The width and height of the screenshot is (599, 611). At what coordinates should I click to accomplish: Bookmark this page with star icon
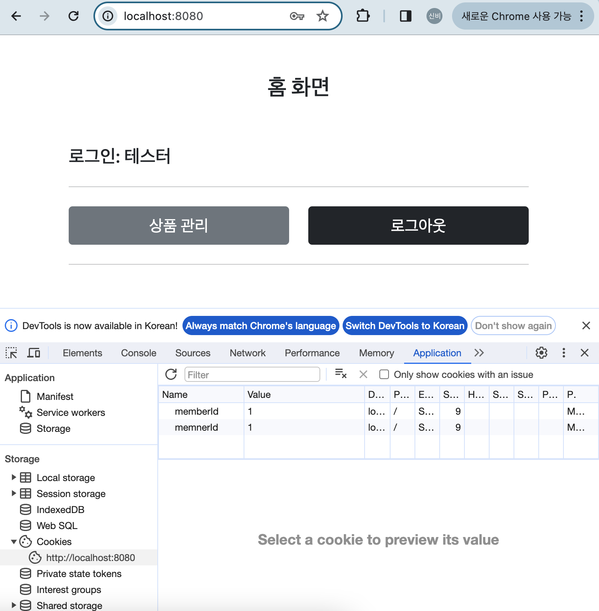pyautogui.click(x=323, y=16)
